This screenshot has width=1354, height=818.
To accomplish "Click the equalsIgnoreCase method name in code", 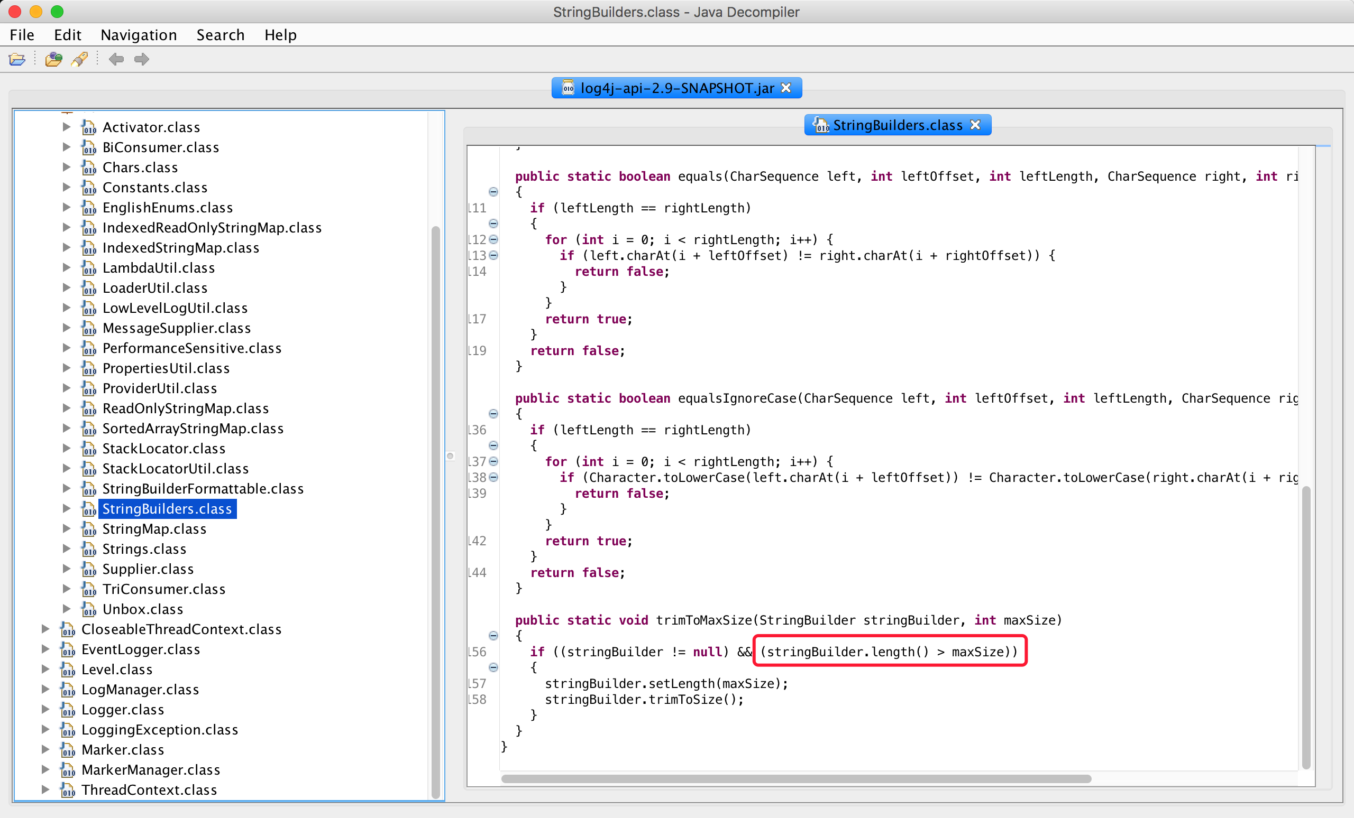I will click(x=737, y=398).
